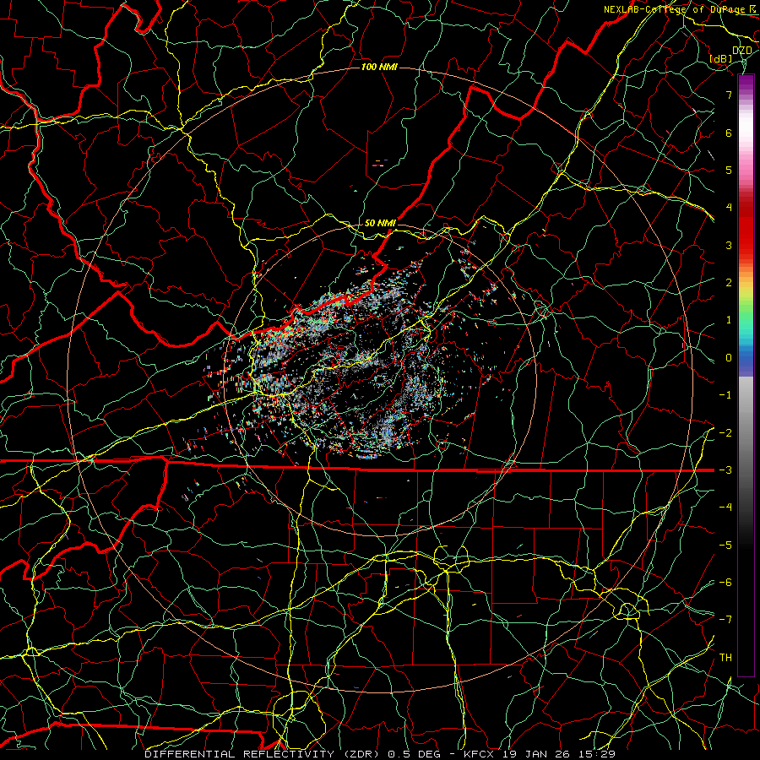The height and width of the screenshot is (760, 760).
Task: Click the TH threshold label on the scale
Action: (x=725, y=658)
